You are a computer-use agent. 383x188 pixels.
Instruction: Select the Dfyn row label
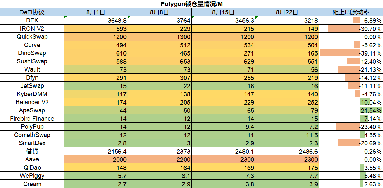coord(32,78)
